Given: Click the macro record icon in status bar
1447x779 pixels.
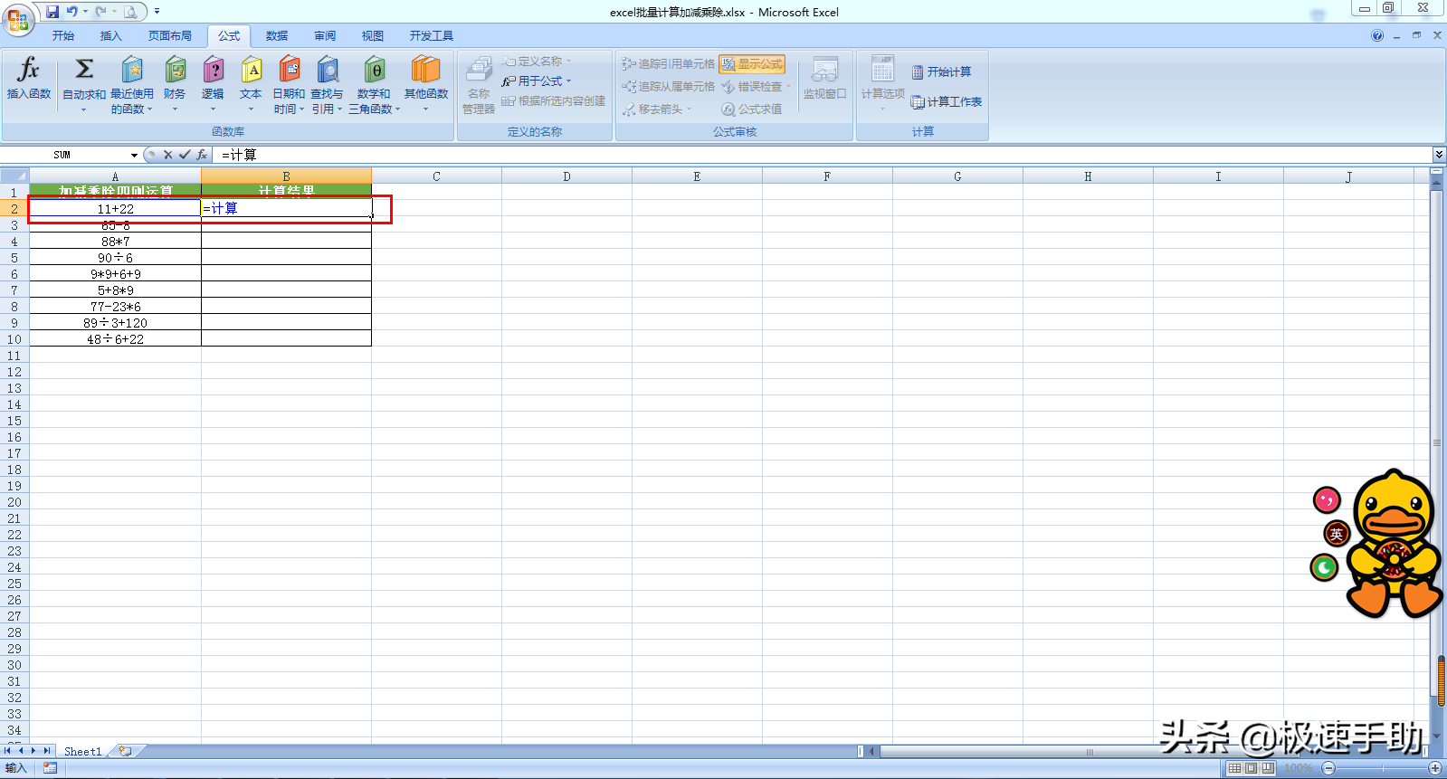Looking at the screenshot, I should (50, 768).
